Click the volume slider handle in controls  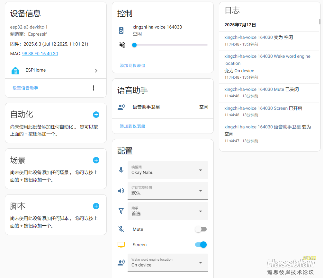134,45
